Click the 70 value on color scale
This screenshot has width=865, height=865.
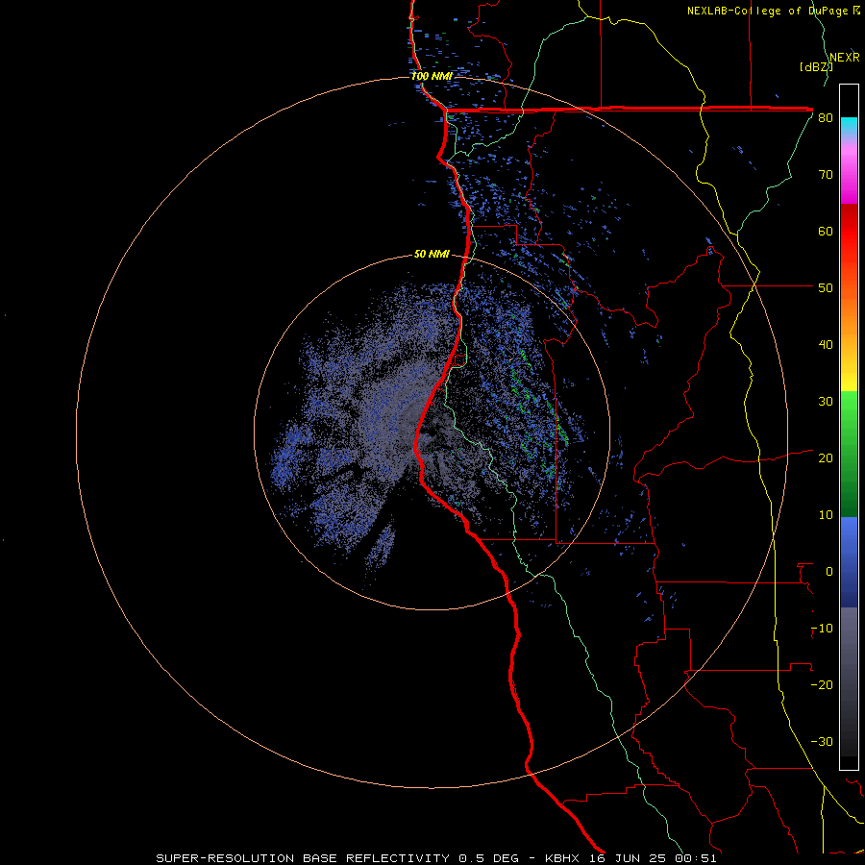826,175
